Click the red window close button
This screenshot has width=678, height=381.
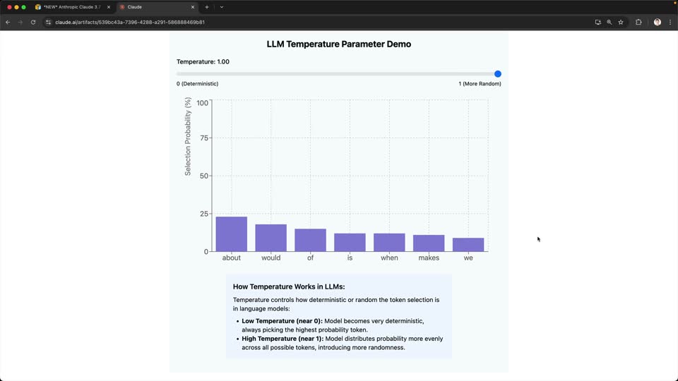coord(9,7)
